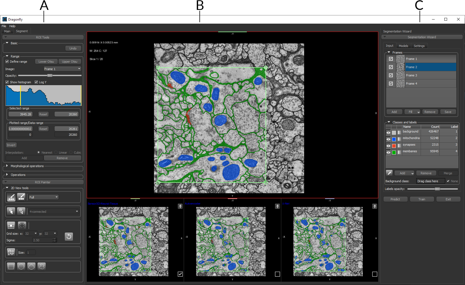The height and width of the screenshot is (285, 465).
Task: Activate the smart grid tool
Action: tap(11, 225)
